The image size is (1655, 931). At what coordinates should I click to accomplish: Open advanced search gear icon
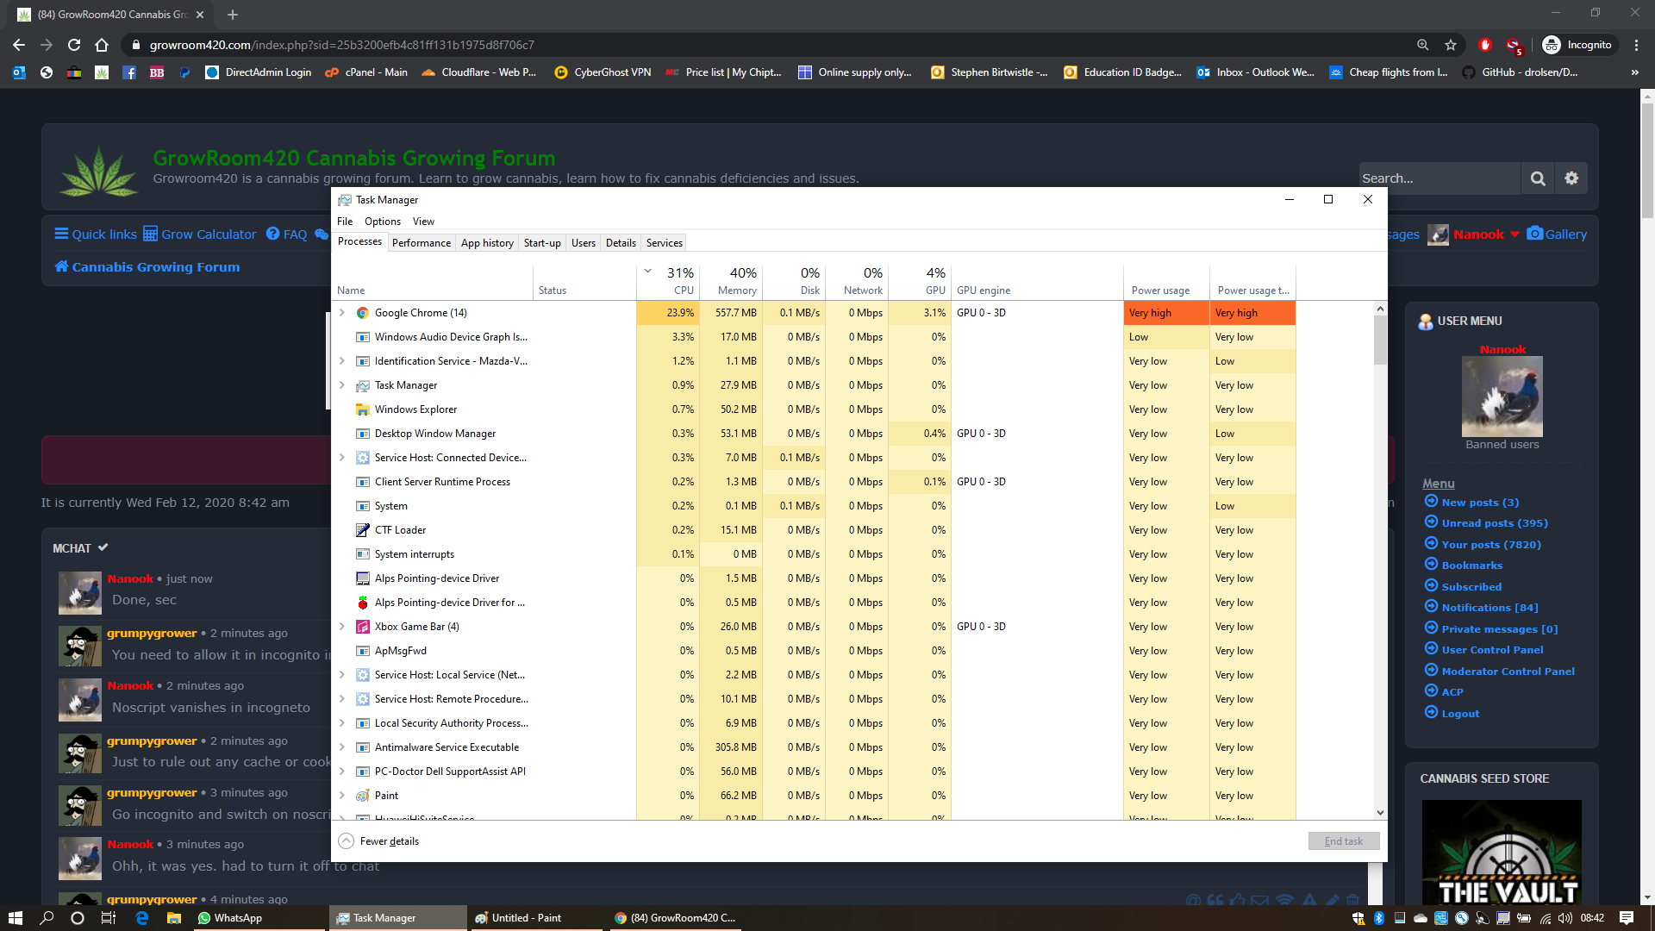[1571, 178]
